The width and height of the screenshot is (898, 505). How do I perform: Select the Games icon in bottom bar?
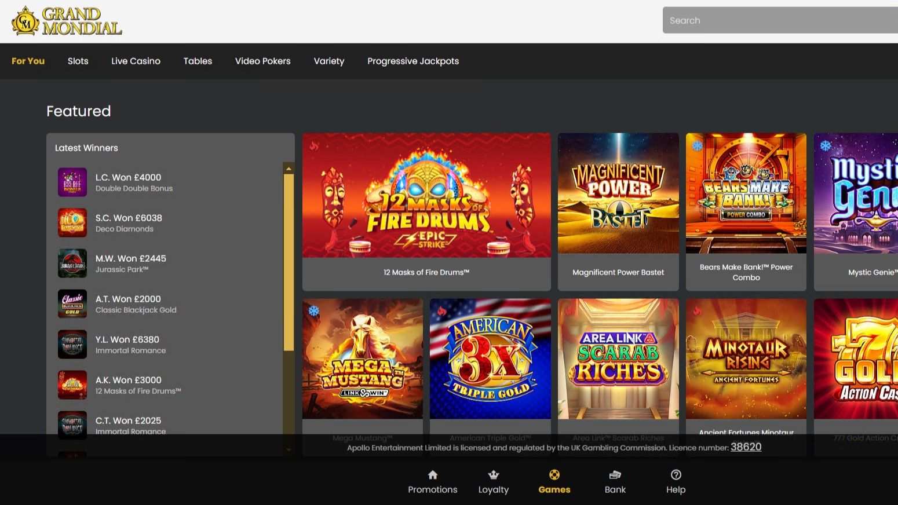554,475
